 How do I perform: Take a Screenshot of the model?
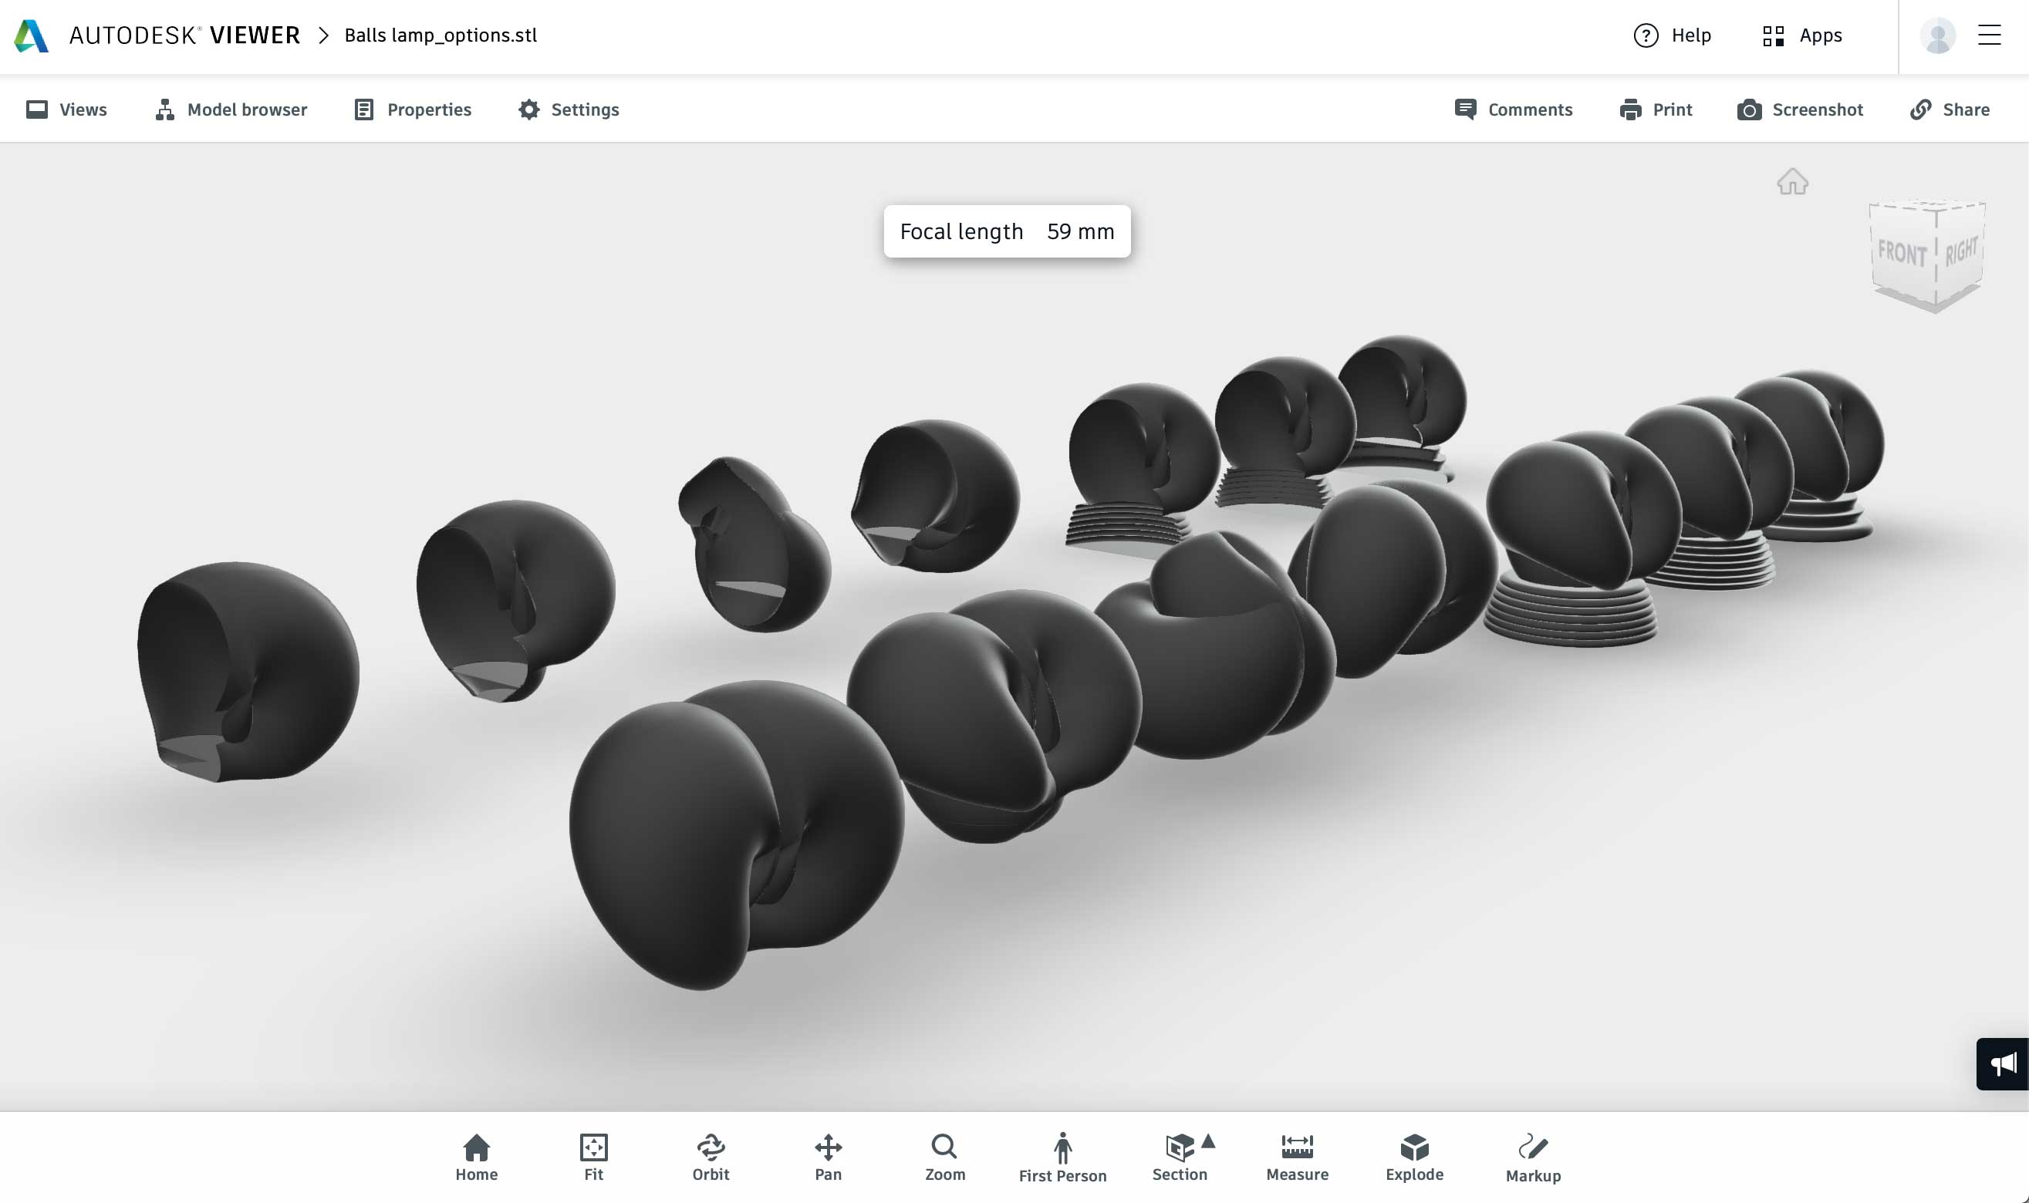point(1800,110)
